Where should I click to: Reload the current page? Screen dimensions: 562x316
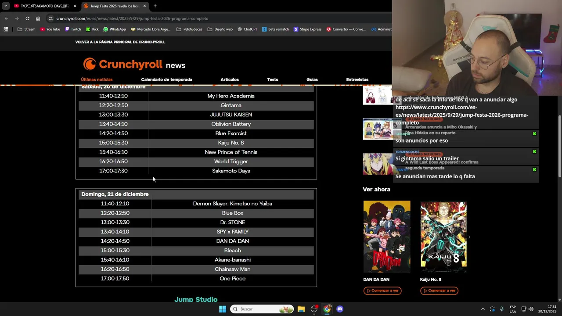click(27, 18)
